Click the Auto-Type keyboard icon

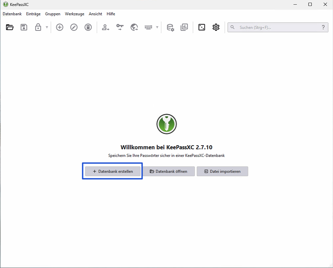coord(148,27)
